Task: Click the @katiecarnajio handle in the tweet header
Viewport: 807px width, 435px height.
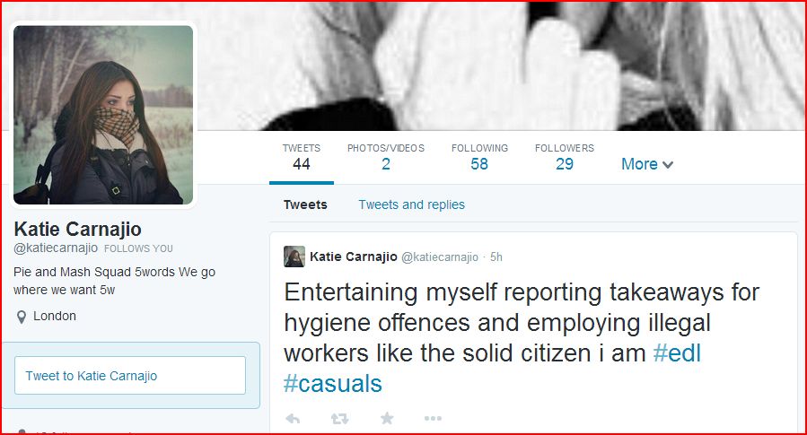Action: [439, 257]
